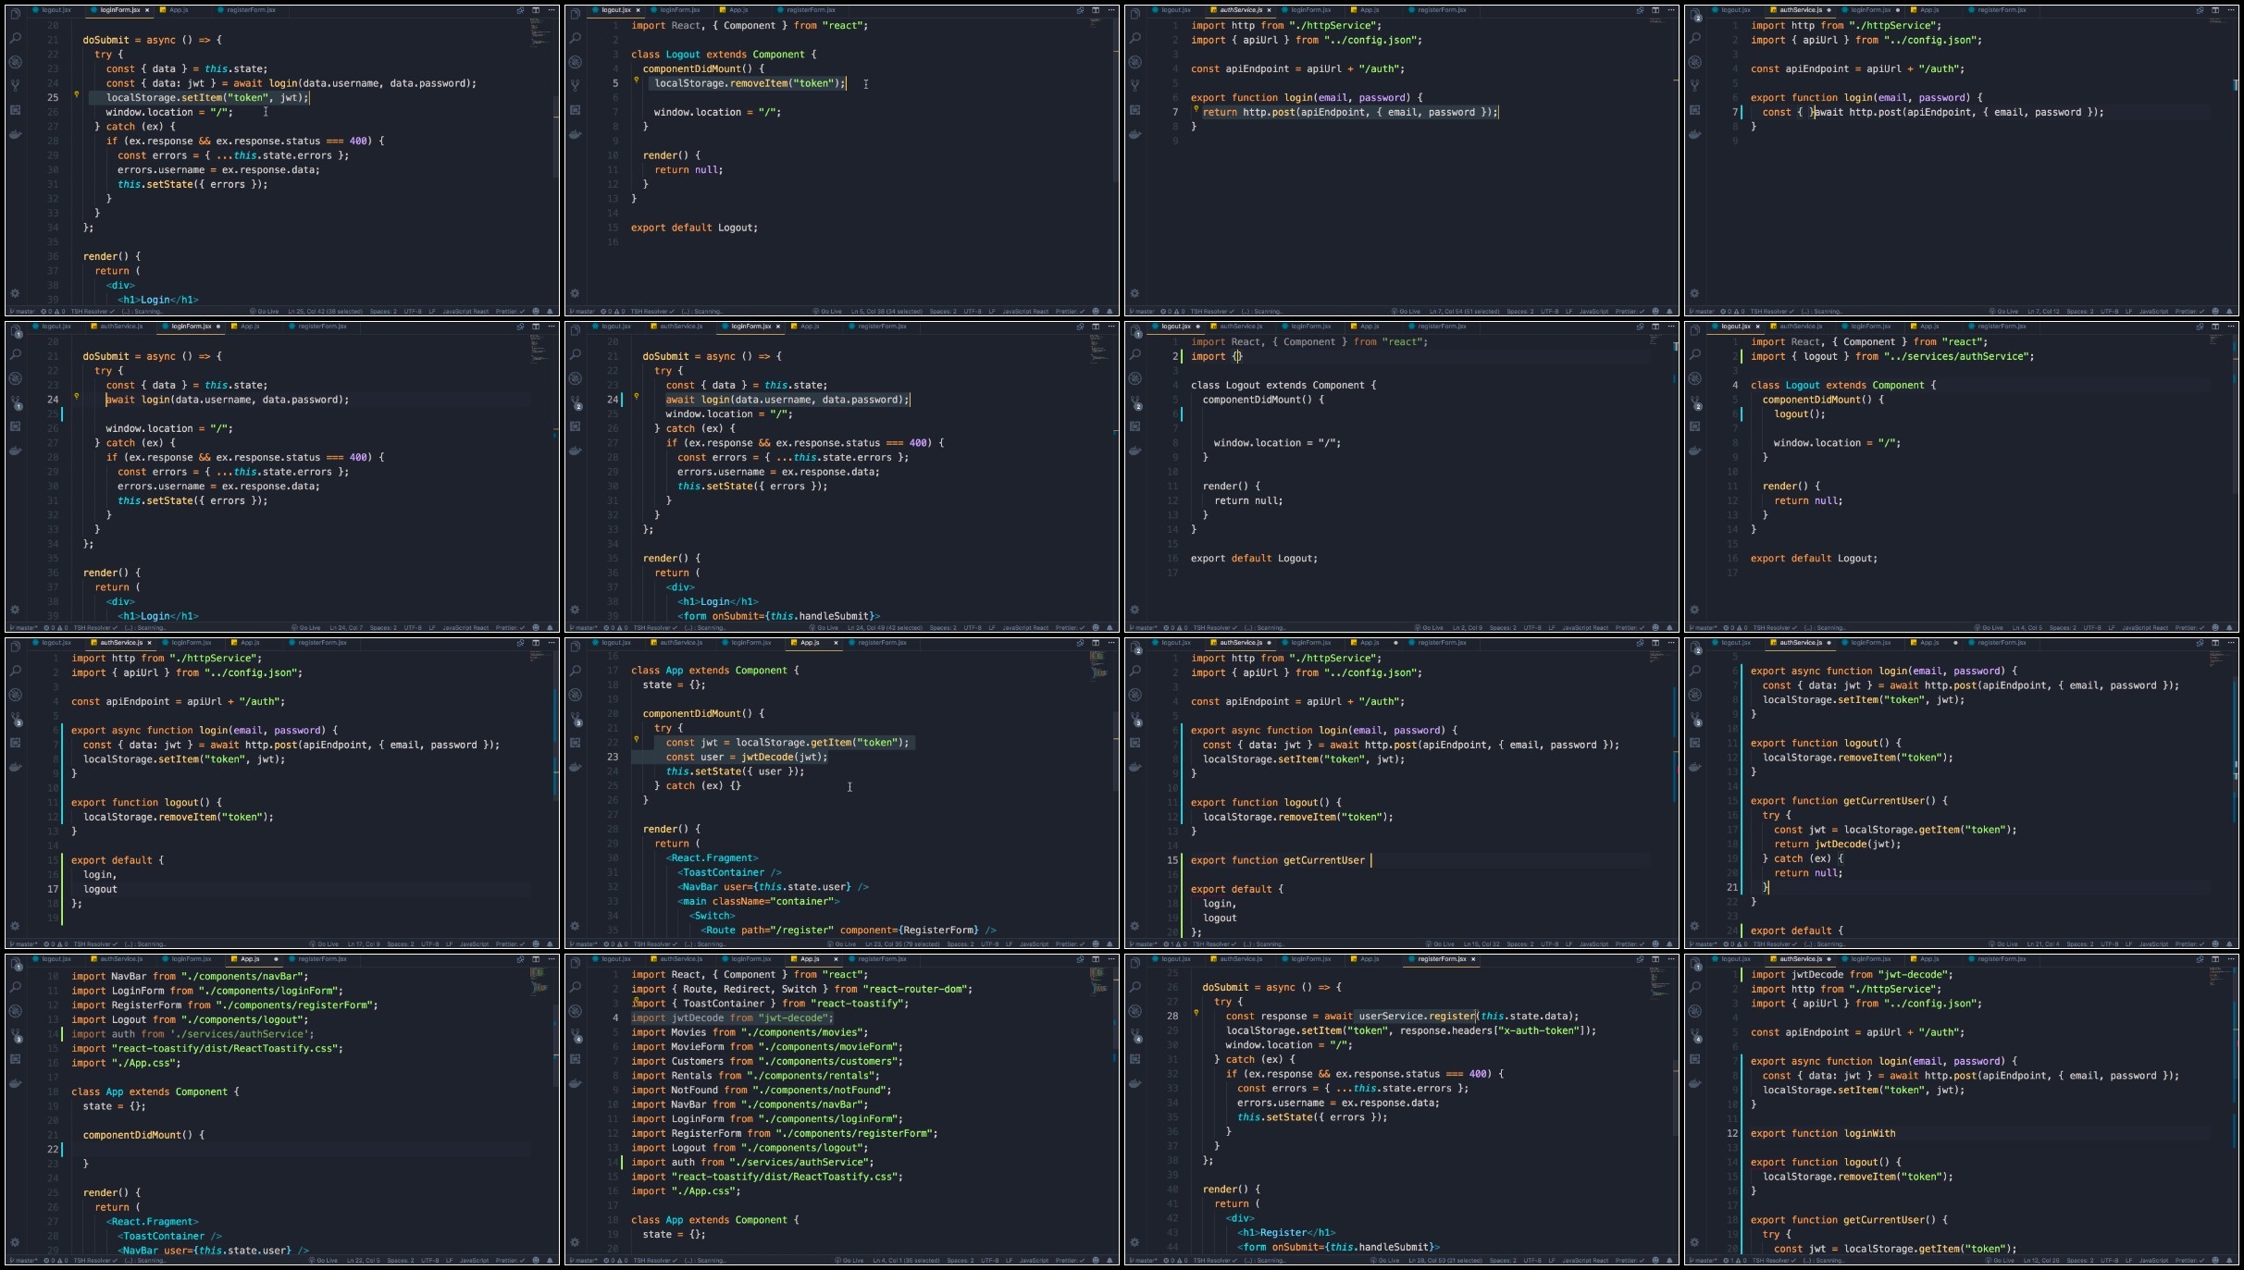
Task: Click the lightbulb next to 'return http.post' line
Action: point(1196,109)
